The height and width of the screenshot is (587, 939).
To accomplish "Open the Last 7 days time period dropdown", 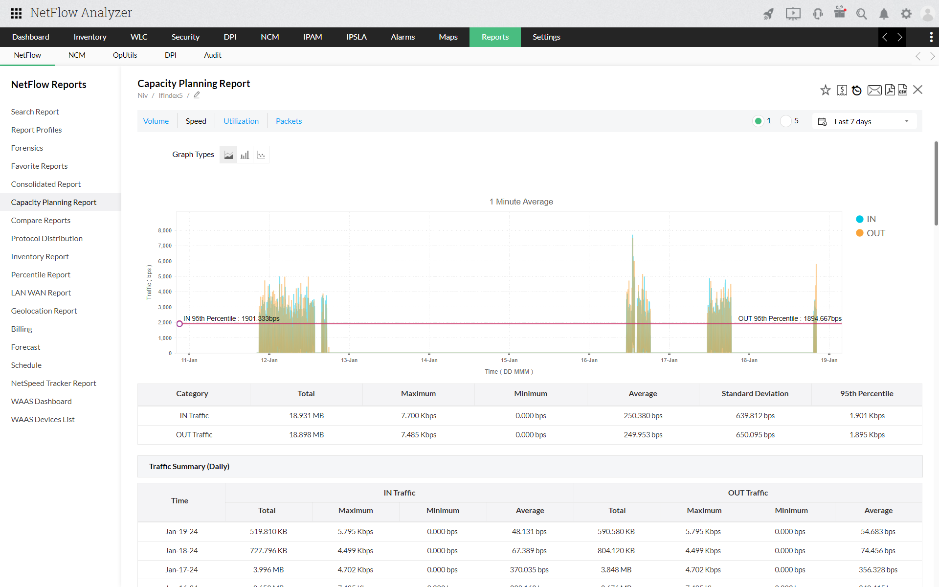I will [864, 121].
